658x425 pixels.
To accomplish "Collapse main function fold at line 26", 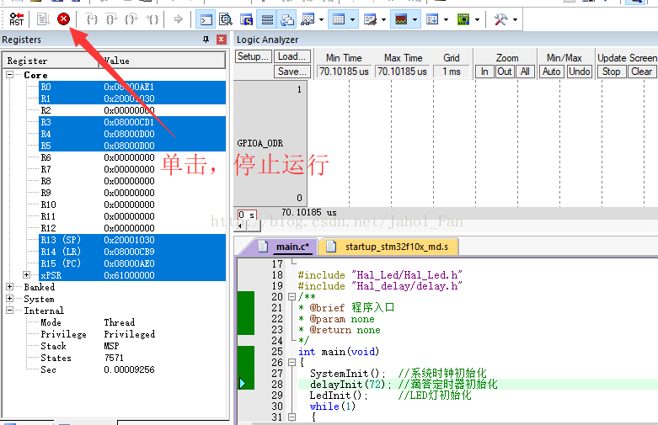I will click(292, 362).
